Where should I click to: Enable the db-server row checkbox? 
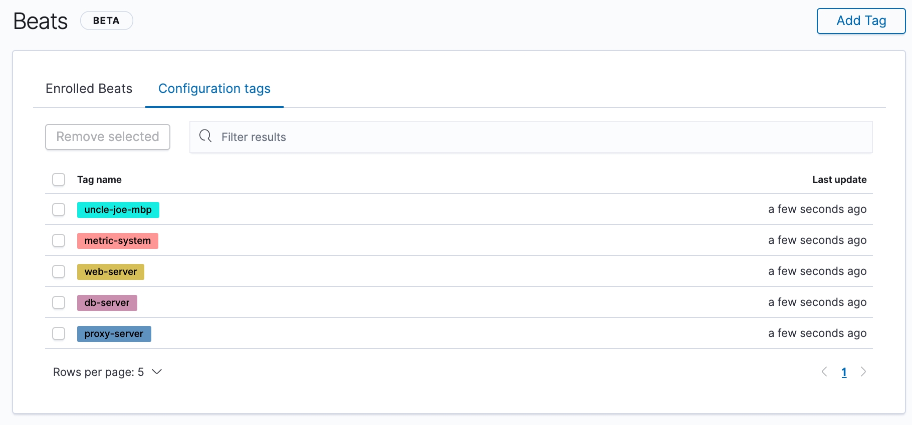click(x=59, y=302)
